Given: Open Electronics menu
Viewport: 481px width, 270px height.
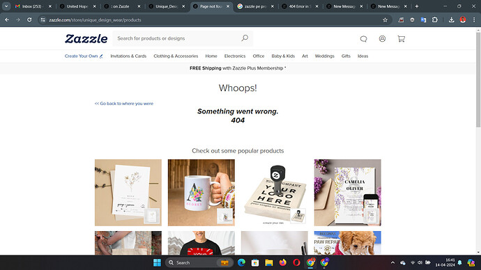Looking at the screenshot, I should [235, 56].
